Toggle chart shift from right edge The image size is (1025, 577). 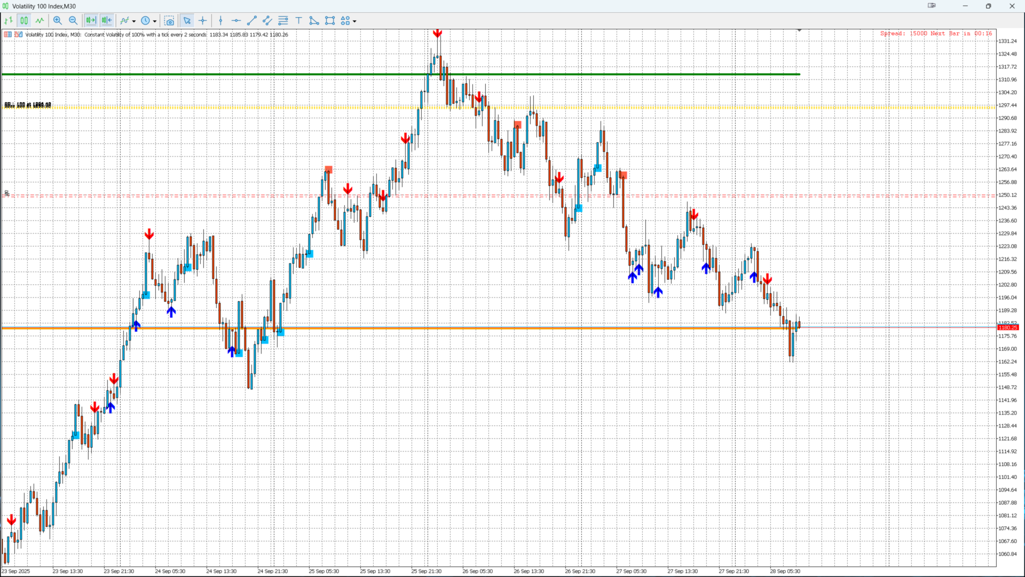pyautogui.click(x=107, y=21)
